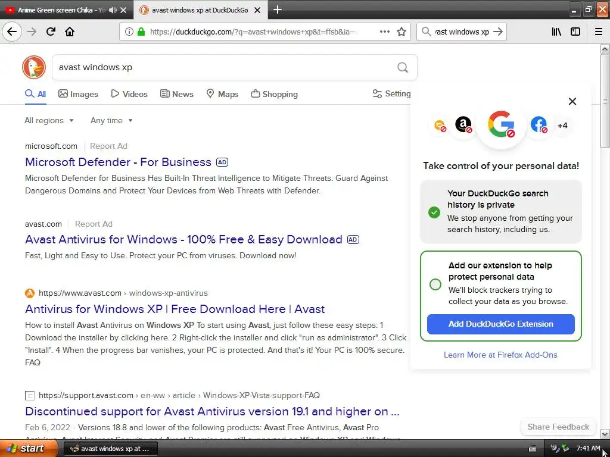Click the forward navigation arrow
This screenshot has width=610, height=457.
click(x=32, y=32)
